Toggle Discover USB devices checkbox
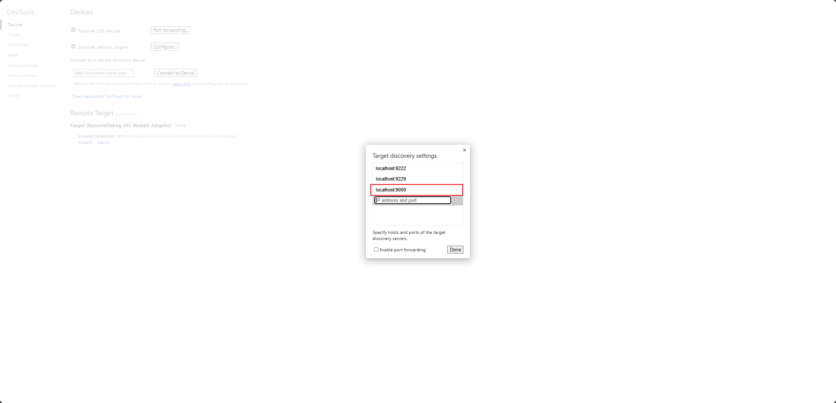Viewport: 836px width, 403px height. [x=73, y=30]
